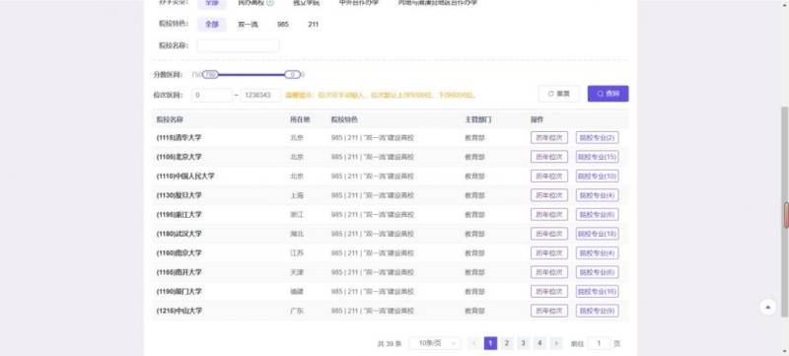789x356 pixels.
Task: Open 院校专业(2) for 清华大学
Action: click(x=598, y=137)
